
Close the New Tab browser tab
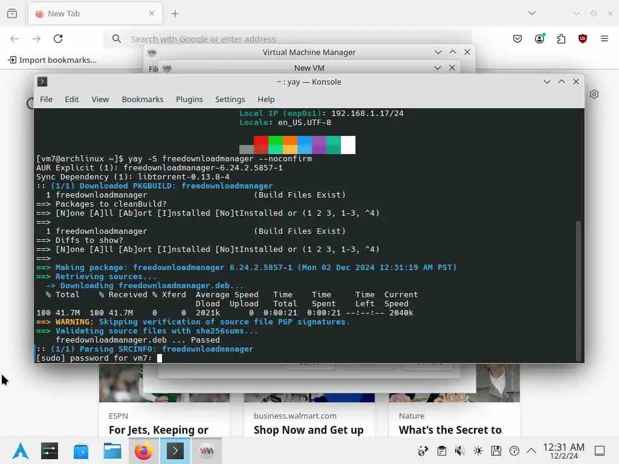[x=152, y=13]
